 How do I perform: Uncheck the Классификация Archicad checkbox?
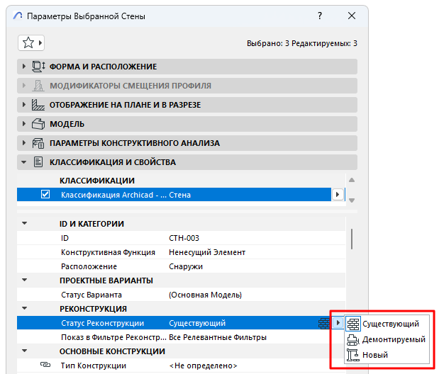click(45, 194)
